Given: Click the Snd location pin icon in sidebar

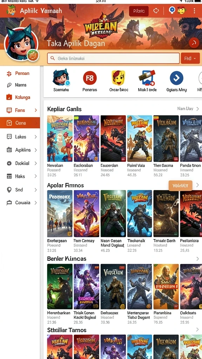Looking at the screenshot, I should (x=9, y=190).
